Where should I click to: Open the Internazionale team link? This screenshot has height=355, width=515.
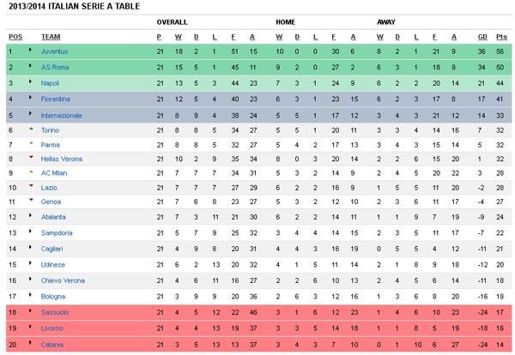[x=62, y=116]
